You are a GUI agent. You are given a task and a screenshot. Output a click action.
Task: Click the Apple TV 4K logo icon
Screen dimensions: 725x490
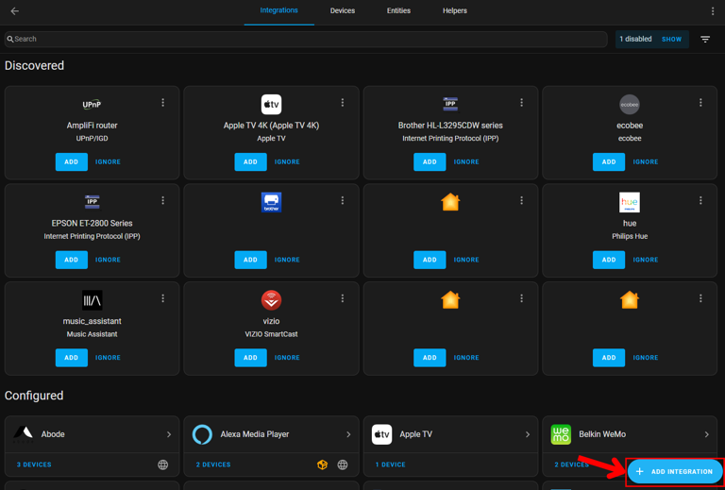pyautogui.click(x=271, y=104)
